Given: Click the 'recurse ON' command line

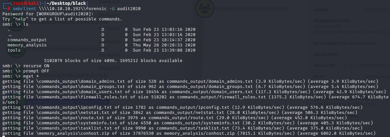Looking at the screenshot, I should (26, 66).
